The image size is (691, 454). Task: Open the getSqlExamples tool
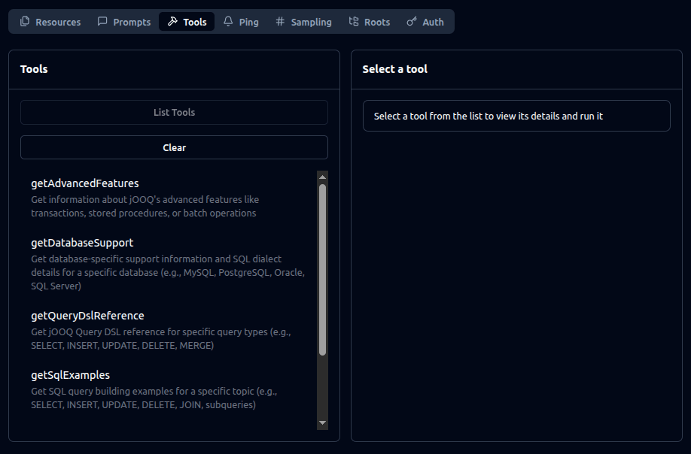tap(70, 375)
